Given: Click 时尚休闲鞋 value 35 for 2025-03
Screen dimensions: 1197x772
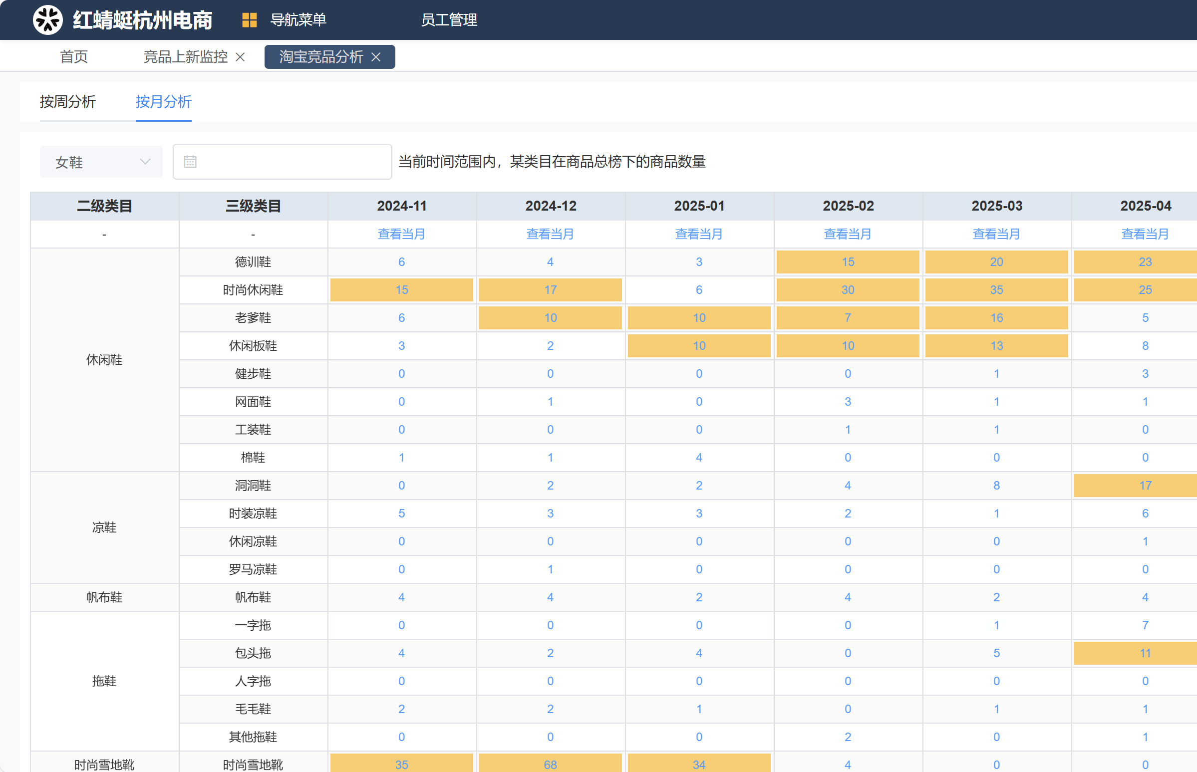Looking at the screenshot, I should tap(997, 290).
